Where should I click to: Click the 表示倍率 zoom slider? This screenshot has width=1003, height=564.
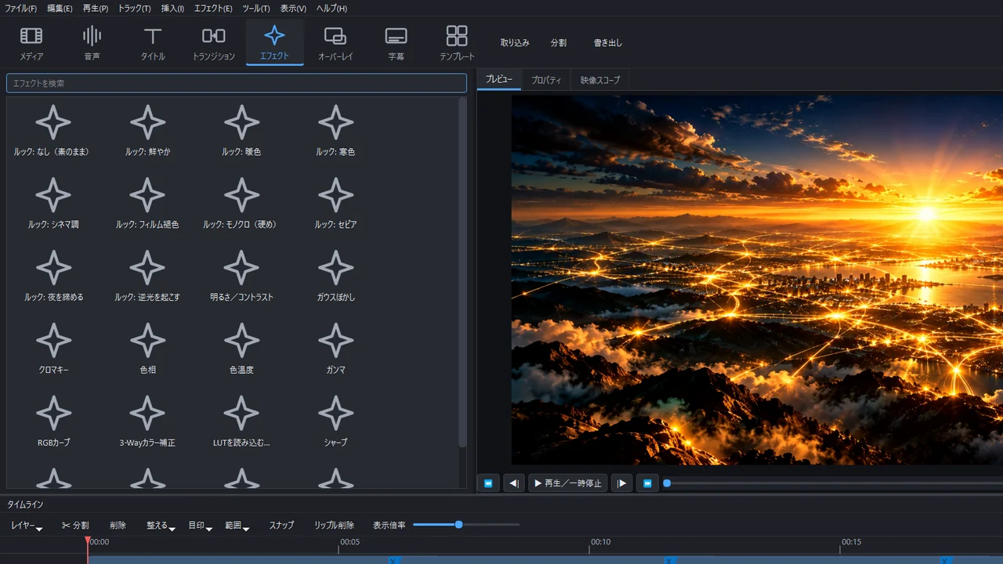pos(466,525)
